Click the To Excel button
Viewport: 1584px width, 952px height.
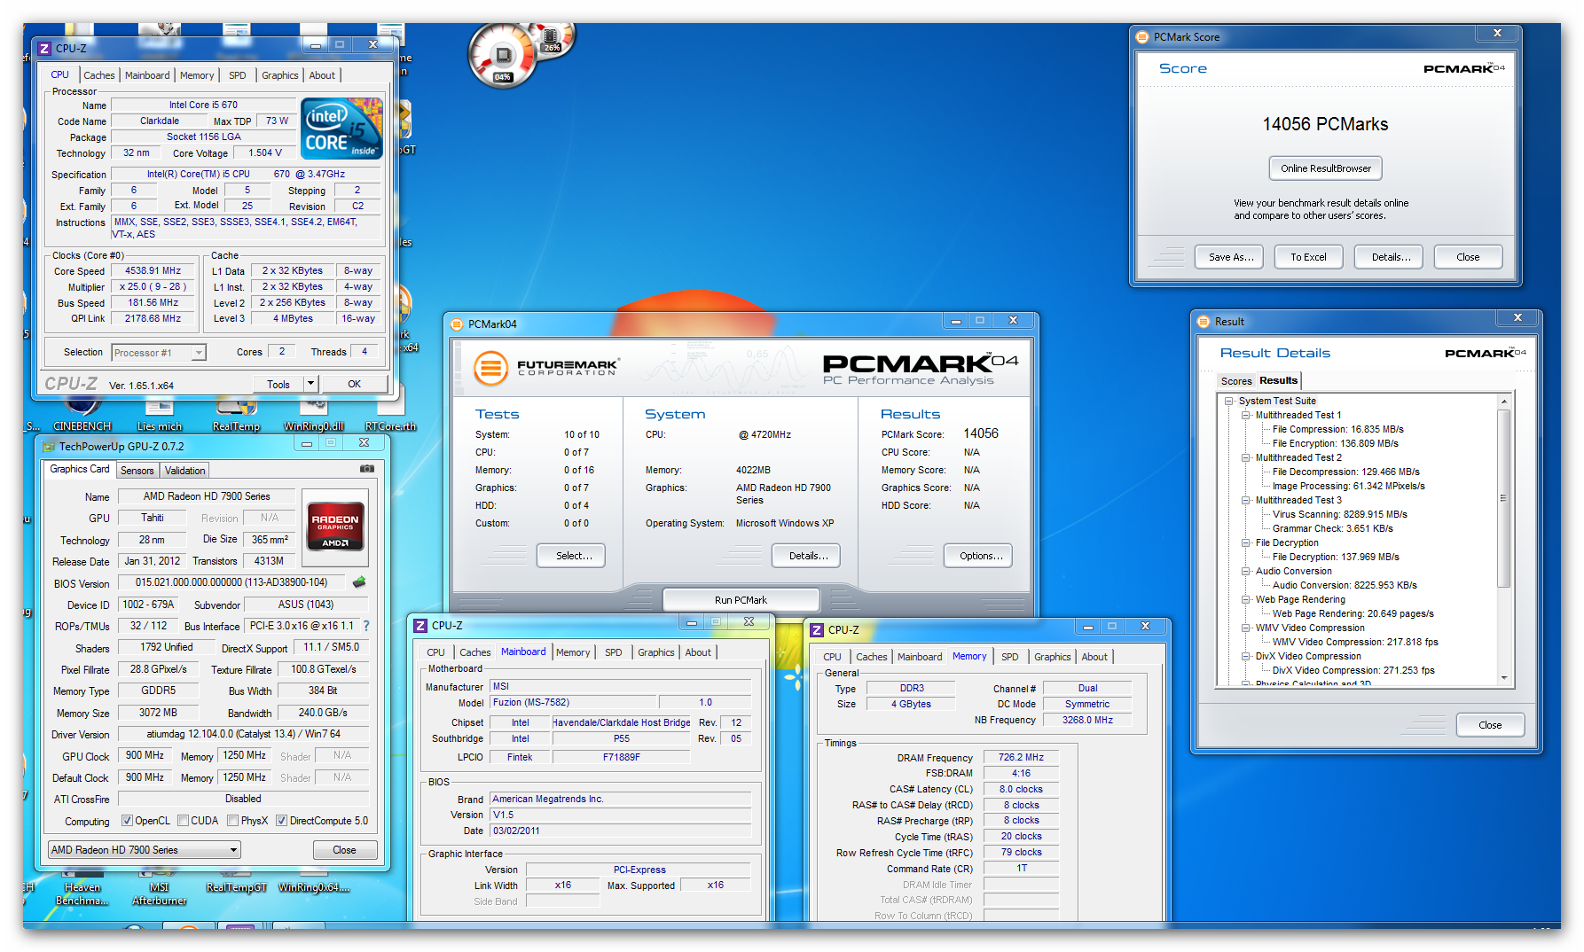[x=1308, y=257]
